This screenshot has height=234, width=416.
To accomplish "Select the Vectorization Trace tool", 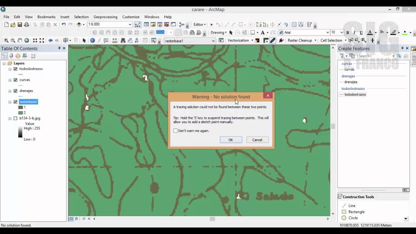I will 272,40.
